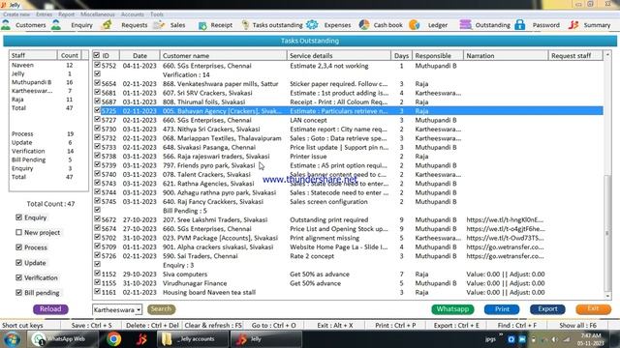The width and height of the screenshot is (620, 348).
Task: Click the Tasks outstanding toolbar icon
Action: pos(245,25)
